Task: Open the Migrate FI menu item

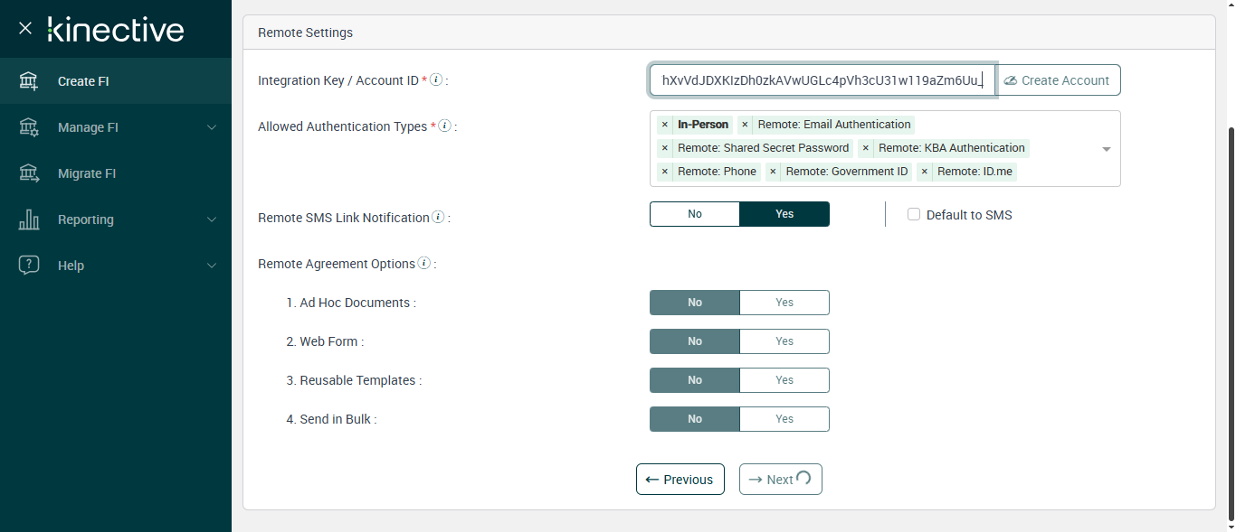Action: pyautogui.click(x=87, y=173)
